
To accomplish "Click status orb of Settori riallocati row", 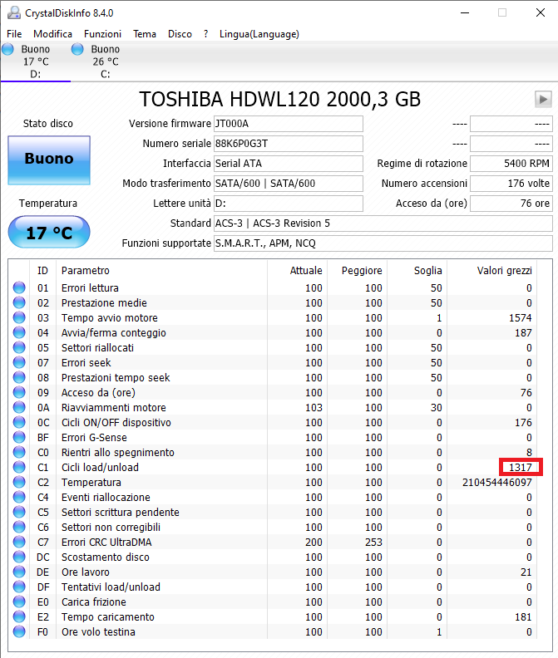I will (x=19, y=347).
